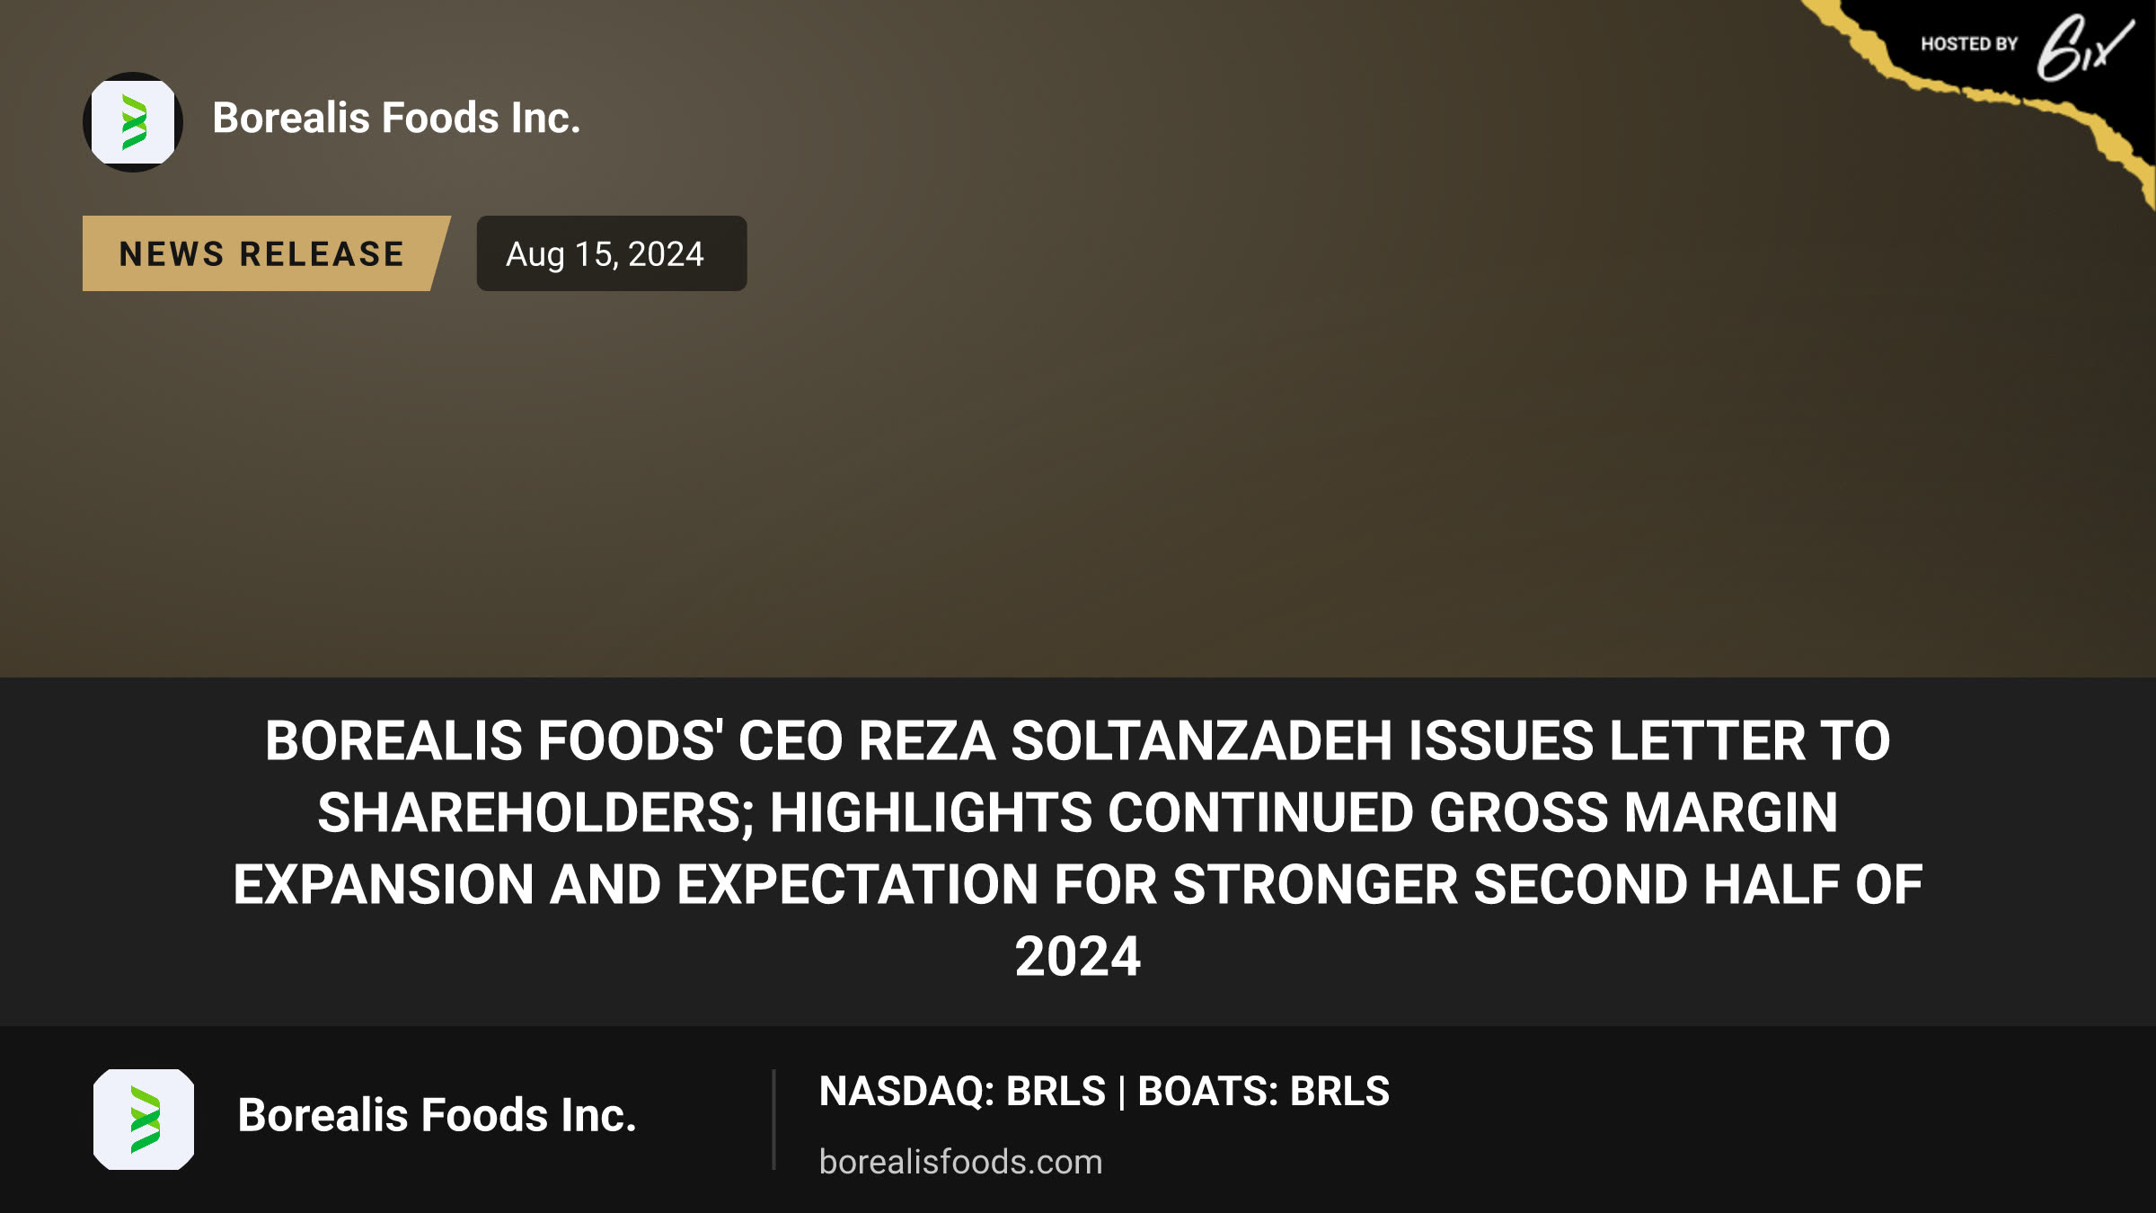
Task: Open footer company name Borealis Foods Inc.
Action: click(x=437, y=1115)
